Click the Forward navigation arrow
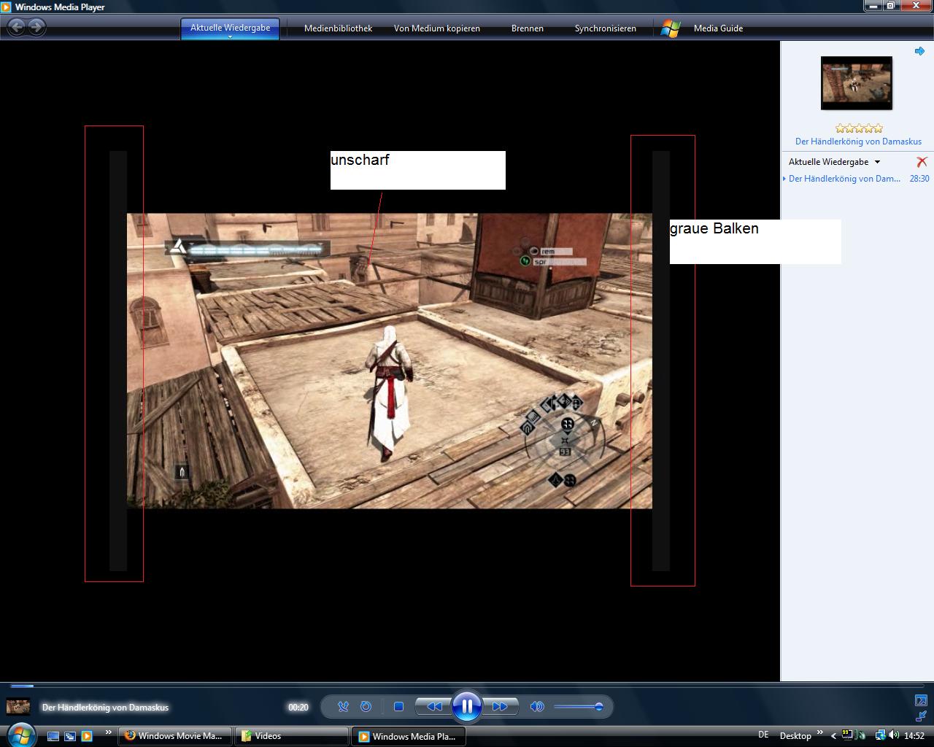This screenshot has width=934, height=747. click(x=36, y=28)
